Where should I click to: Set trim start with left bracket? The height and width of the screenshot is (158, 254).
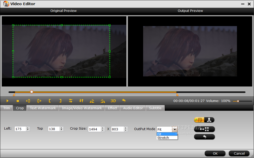coord(50,101)
